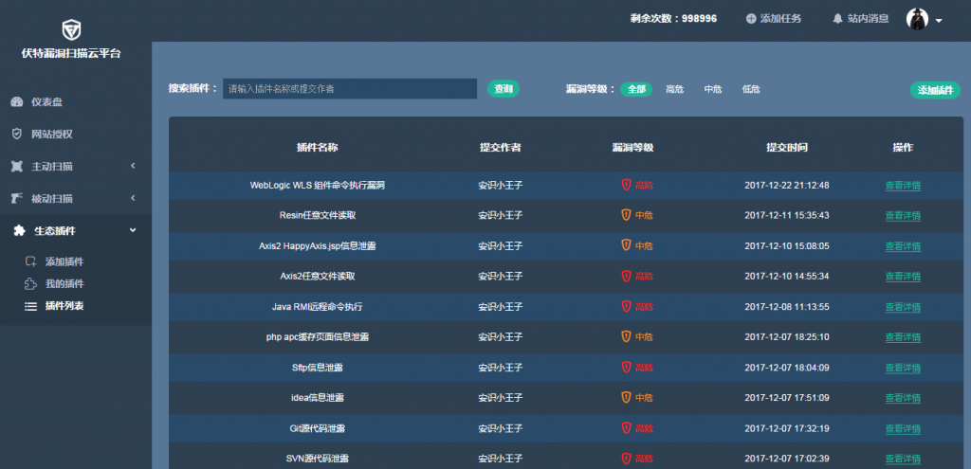
Task: Open 查看详情 for Sftp信息泄露
Action: pos(903,368)
